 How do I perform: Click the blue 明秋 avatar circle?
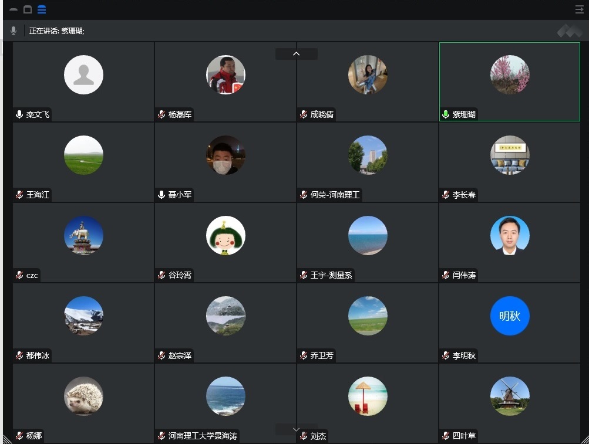510,316
